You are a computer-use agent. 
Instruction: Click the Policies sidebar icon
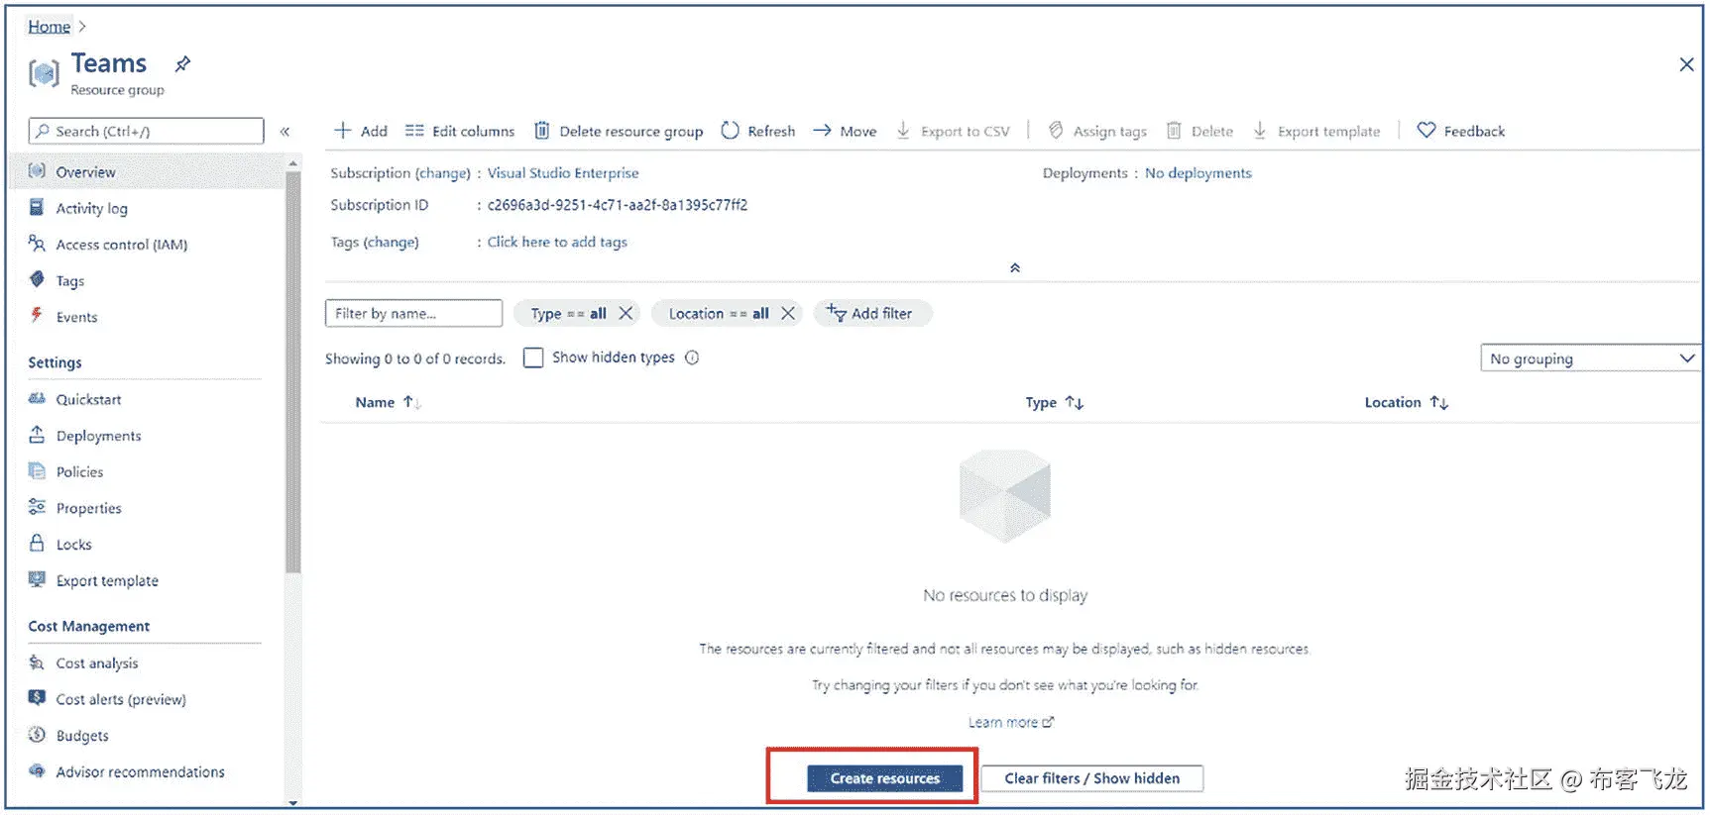tap(37, 471)
